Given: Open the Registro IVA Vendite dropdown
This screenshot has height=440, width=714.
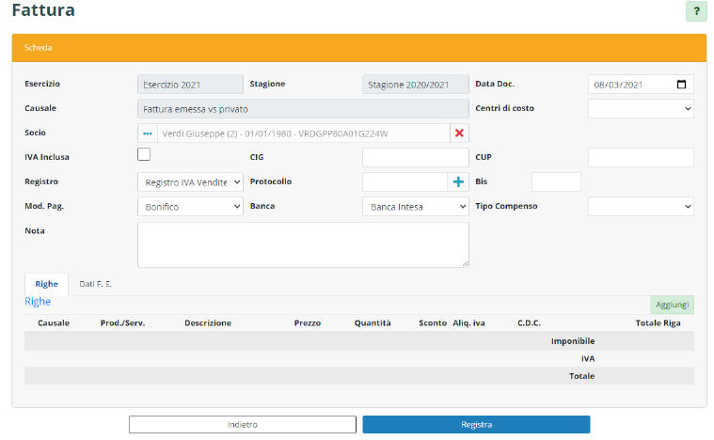Looking at the screenshot, I should click(190, 181).
